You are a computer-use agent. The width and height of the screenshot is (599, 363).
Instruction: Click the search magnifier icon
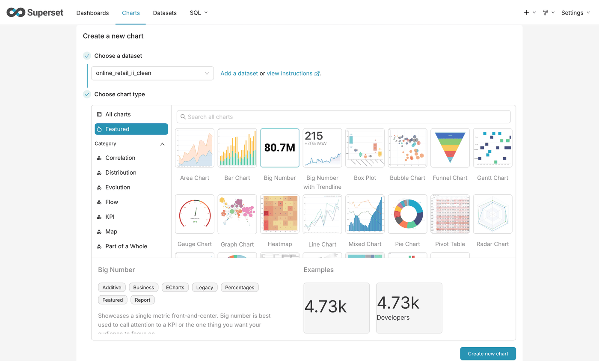183,117
